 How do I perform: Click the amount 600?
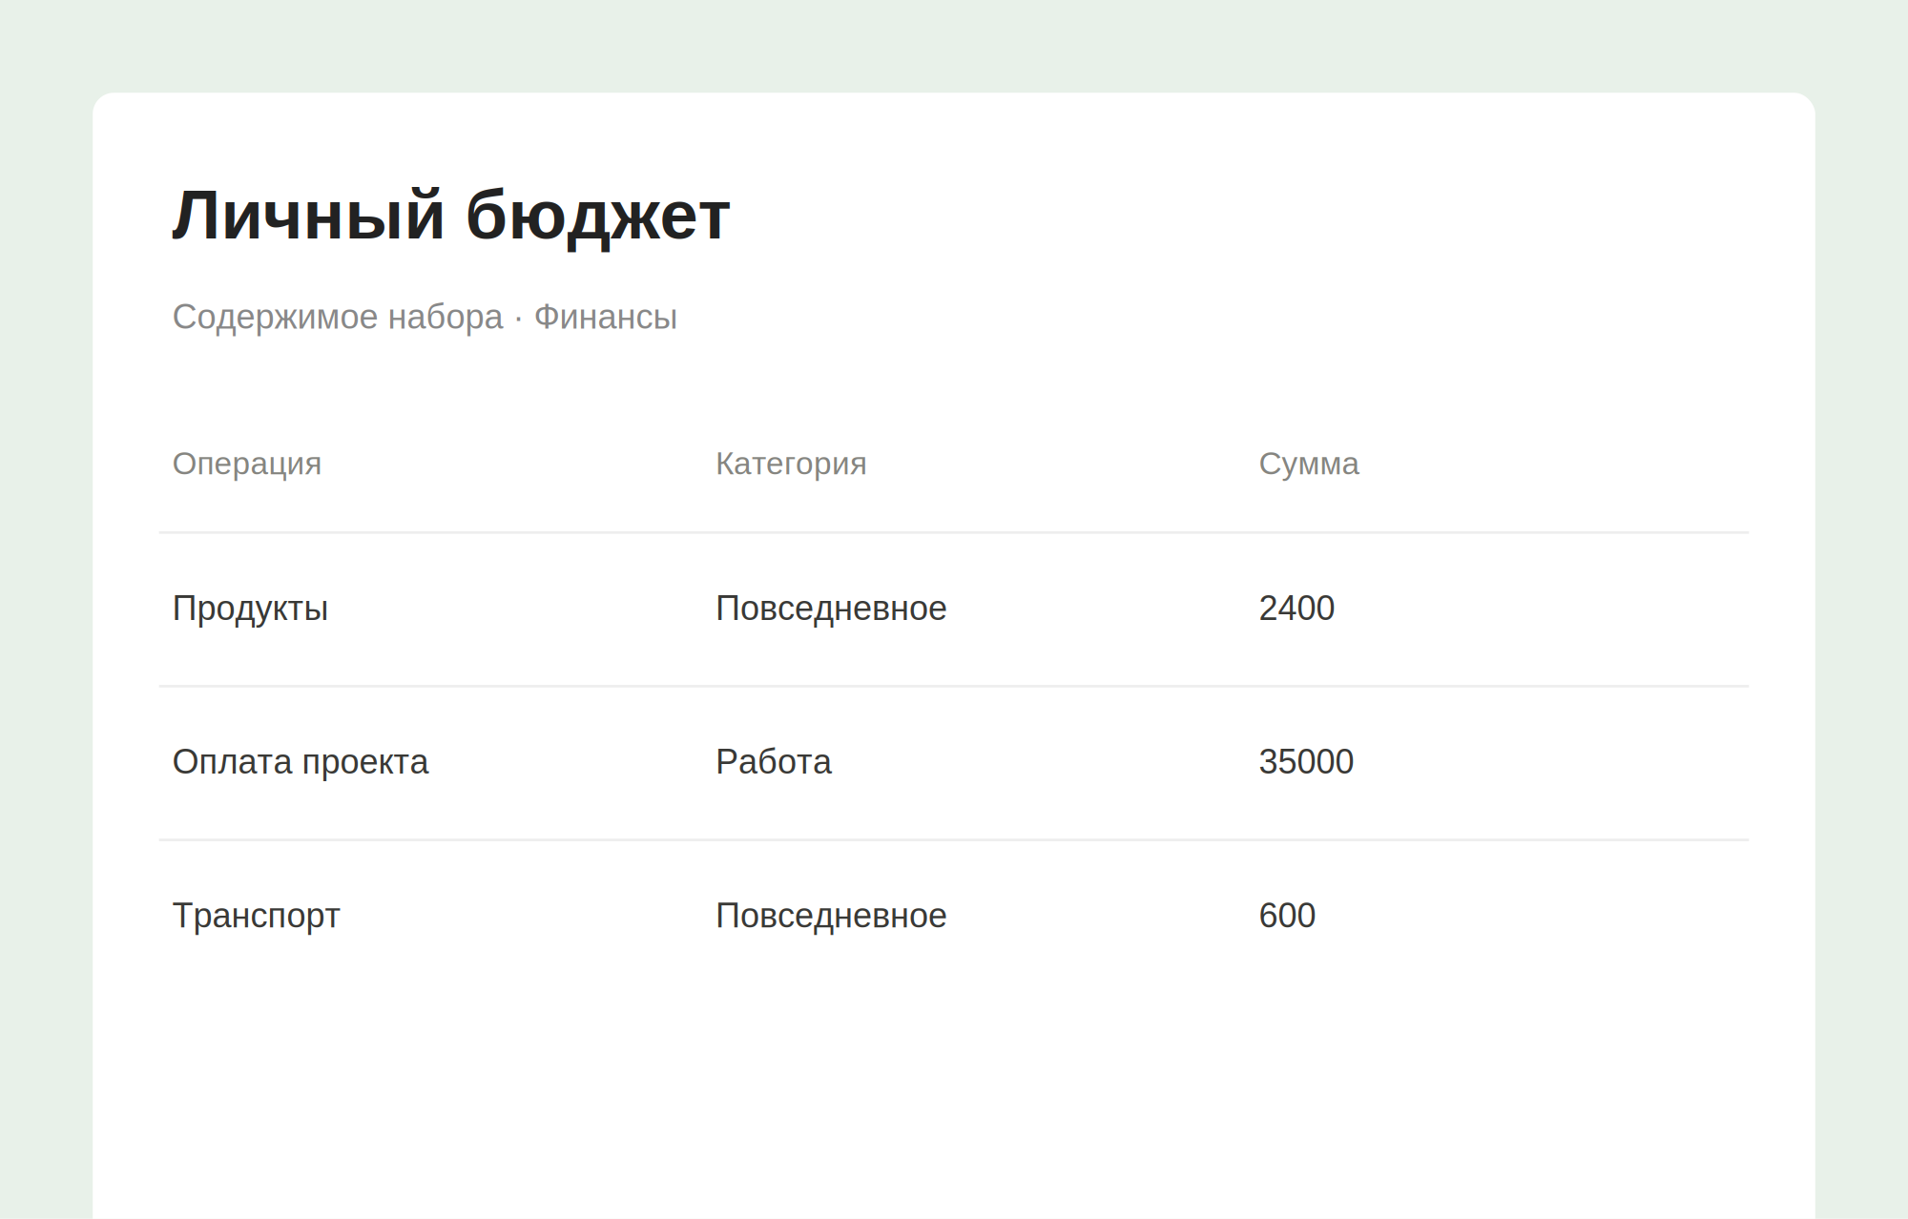pyautogui.click(x=1287, y=916)
